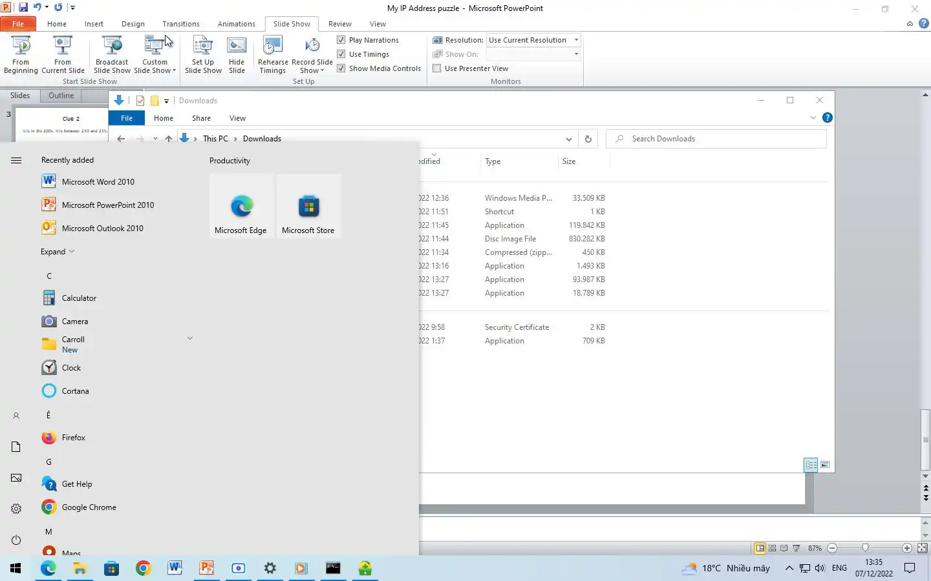This screenshot has height=581, width=931.
Task: Open Record Slide Show dropdown
Action: [x=312, y=56]
